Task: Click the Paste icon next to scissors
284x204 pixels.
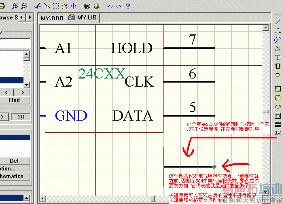Action: click(x=47, y=6)
